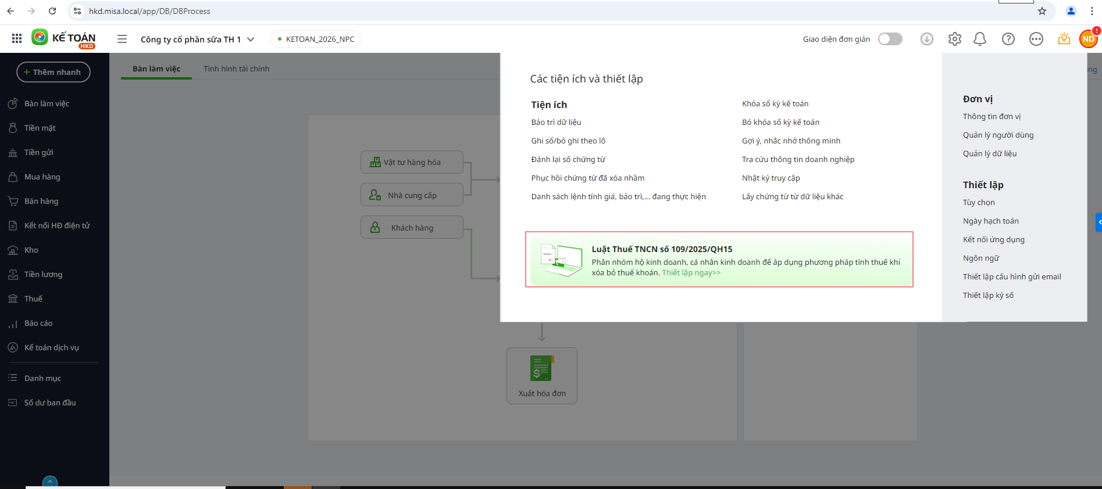Click the notification bell icon

pos(980,39)
